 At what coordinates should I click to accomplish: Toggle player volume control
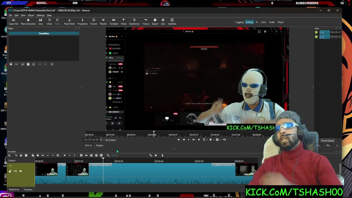point(224,140)
